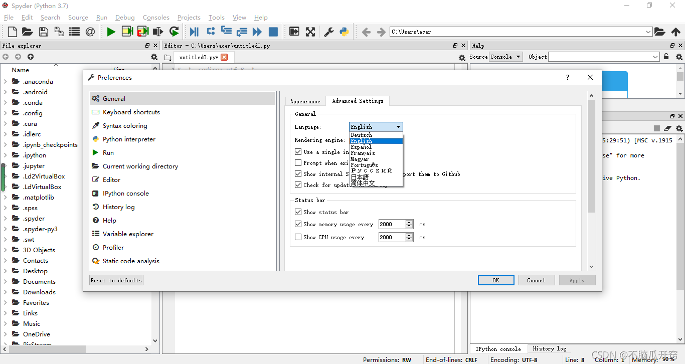Image resolution: width=685 pixels, height=364 pixels.
Task: Maximize current pane icon
Action: [x=294, y=32]
